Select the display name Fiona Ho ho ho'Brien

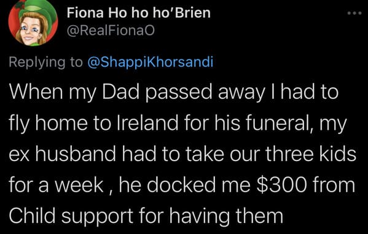coord(139,13)
